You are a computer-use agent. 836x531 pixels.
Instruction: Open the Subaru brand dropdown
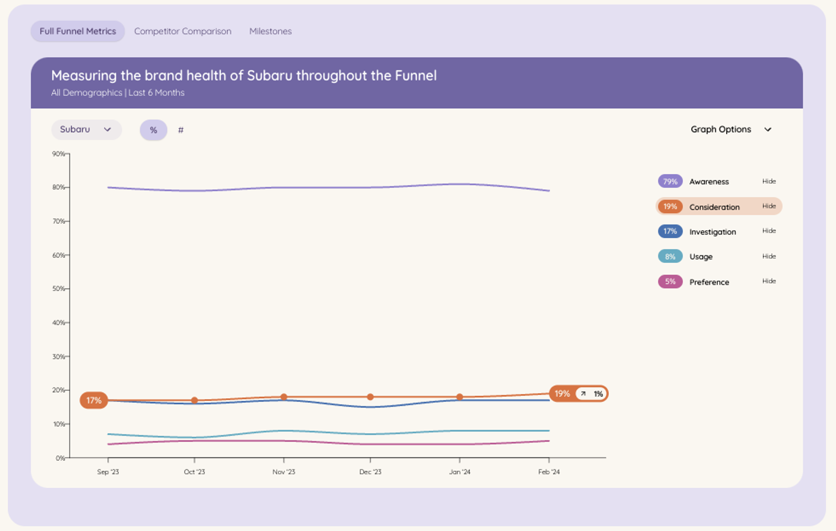(x=86, y=129)
